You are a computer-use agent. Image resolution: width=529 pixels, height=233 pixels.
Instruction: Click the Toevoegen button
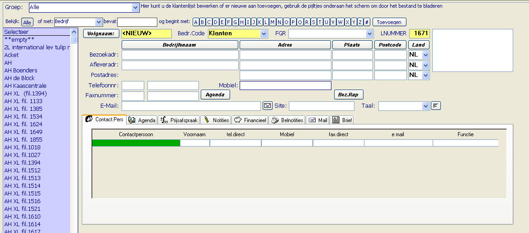pyautogui.click(x=389, y=22)
